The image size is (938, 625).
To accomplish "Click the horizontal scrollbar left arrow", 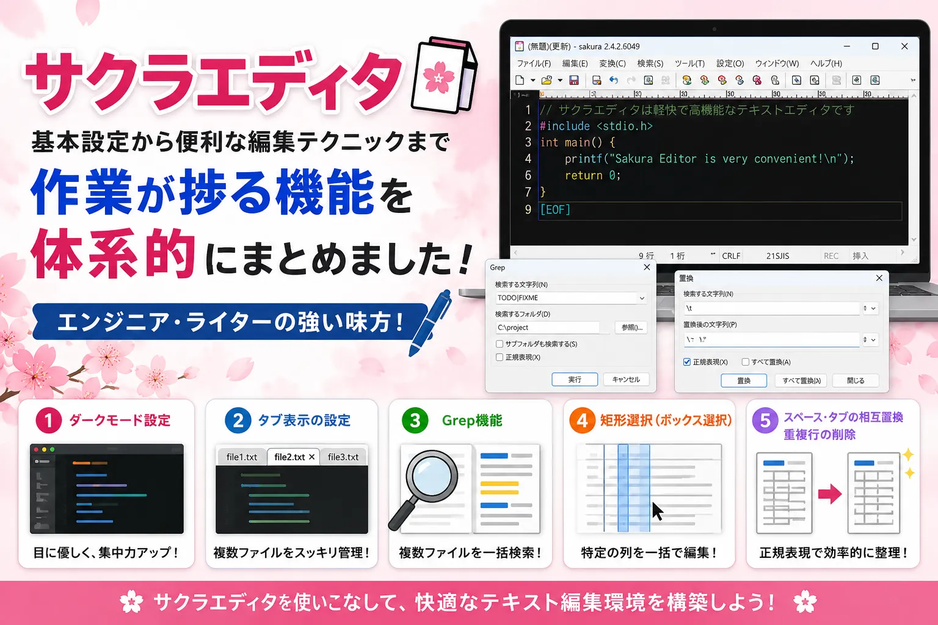I will click(x=515, y=251).
